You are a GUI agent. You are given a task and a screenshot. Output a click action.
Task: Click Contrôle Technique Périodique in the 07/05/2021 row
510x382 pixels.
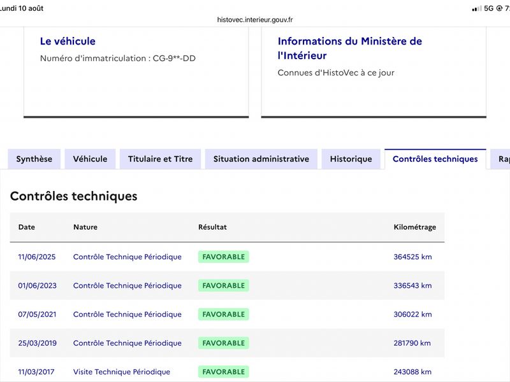(127, 315)
